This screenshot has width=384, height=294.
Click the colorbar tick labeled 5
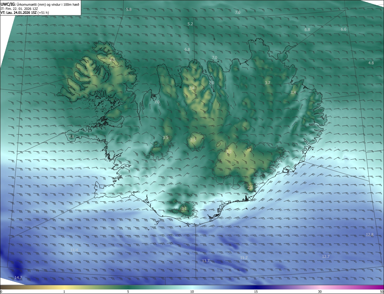point(128,292)
